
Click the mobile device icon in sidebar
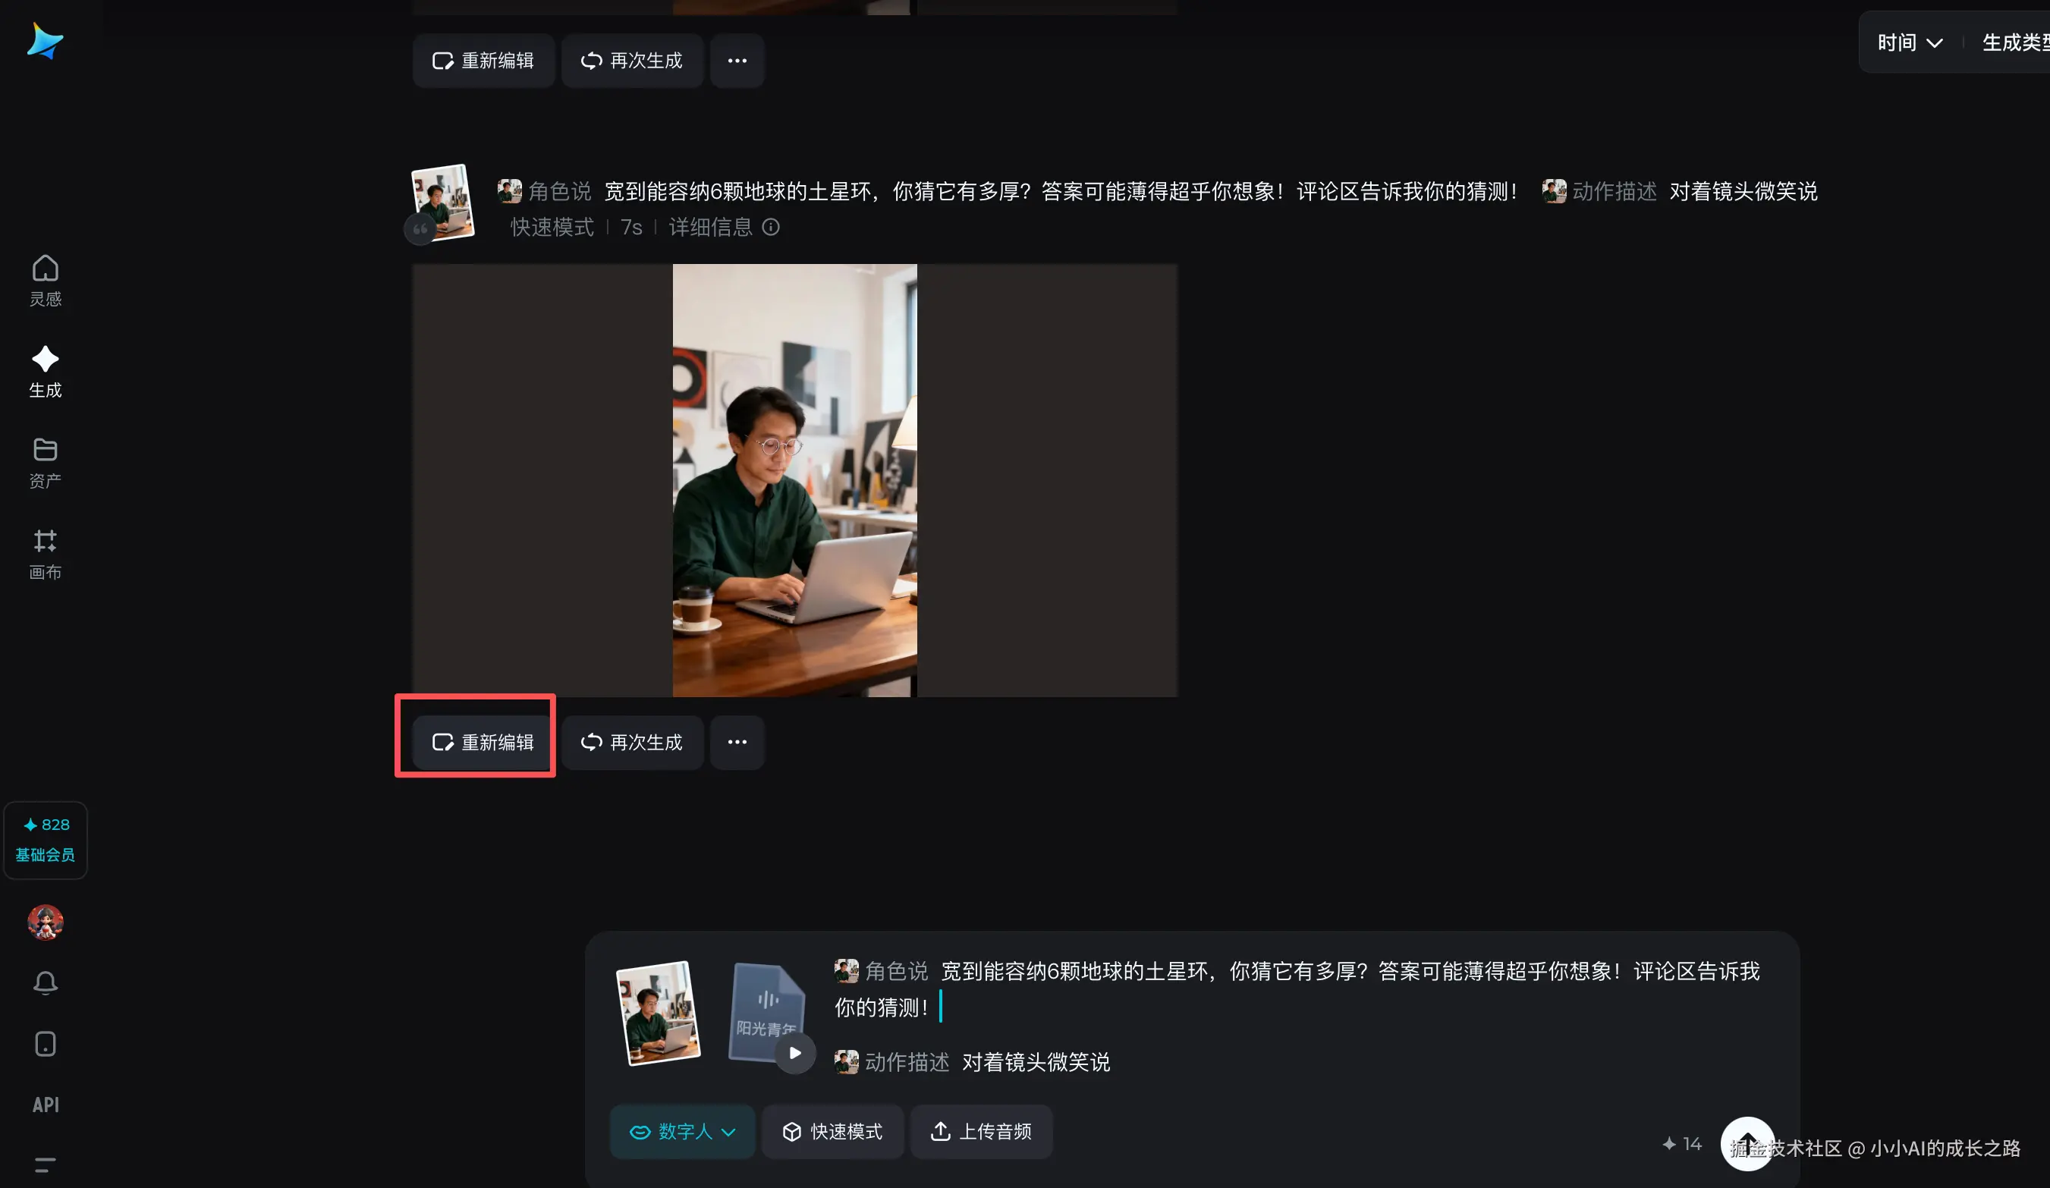tap(45, 1043)
